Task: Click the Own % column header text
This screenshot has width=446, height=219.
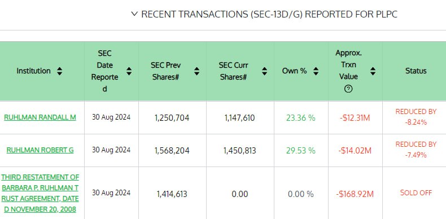Action: click(294, 71)
